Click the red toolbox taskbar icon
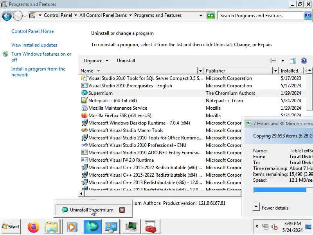The width and height of the screenshot is (313, 235). [150, 227]
